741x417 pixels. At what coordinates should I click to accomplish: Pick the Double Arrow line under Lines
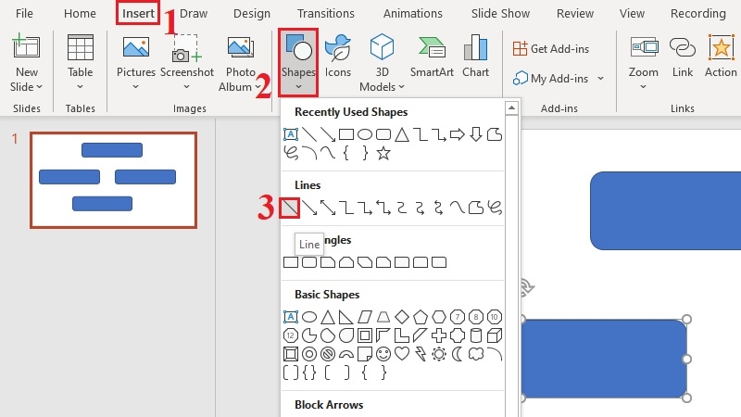pos(328,208)
